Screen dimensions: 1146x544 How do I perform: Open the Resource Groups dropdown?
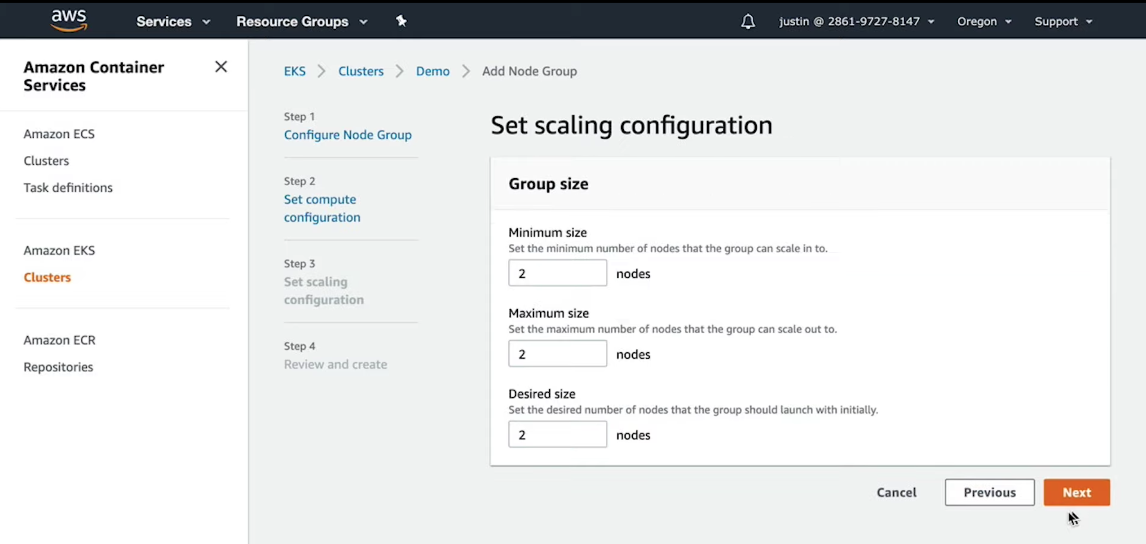(x=301, y=22)
